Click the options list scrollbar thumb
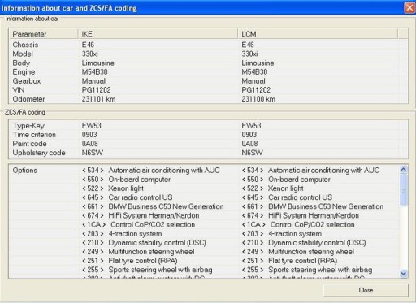 pyautogui.click(x=403, y=190)
